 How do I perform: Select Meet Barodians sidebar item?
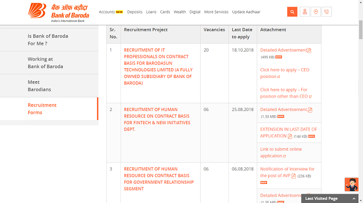tap(49, 86)
